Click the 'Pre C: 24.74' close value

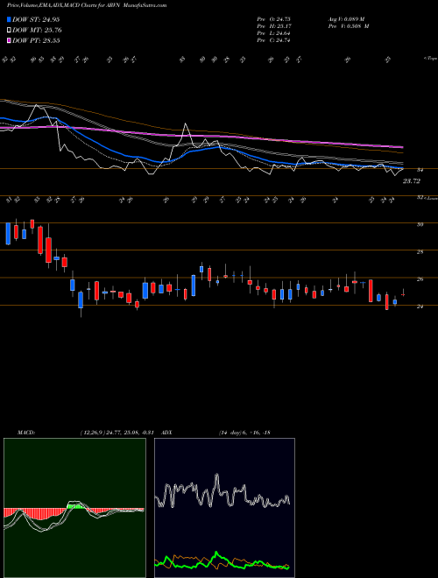274,40
